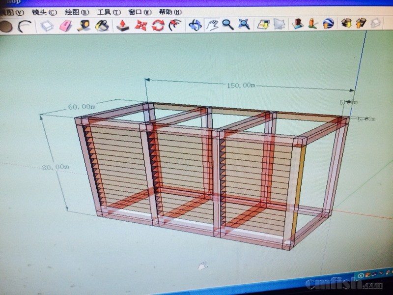The height and width of the screenshot is (295, 393).
Task: Click the Zoom Extents tool
Action: [244, 24]
